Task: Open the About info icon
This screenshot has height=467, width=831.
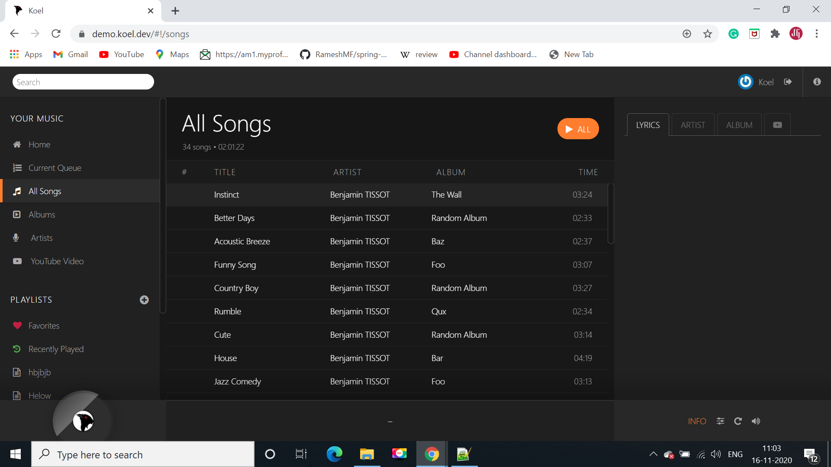Action: coord(817,82)
